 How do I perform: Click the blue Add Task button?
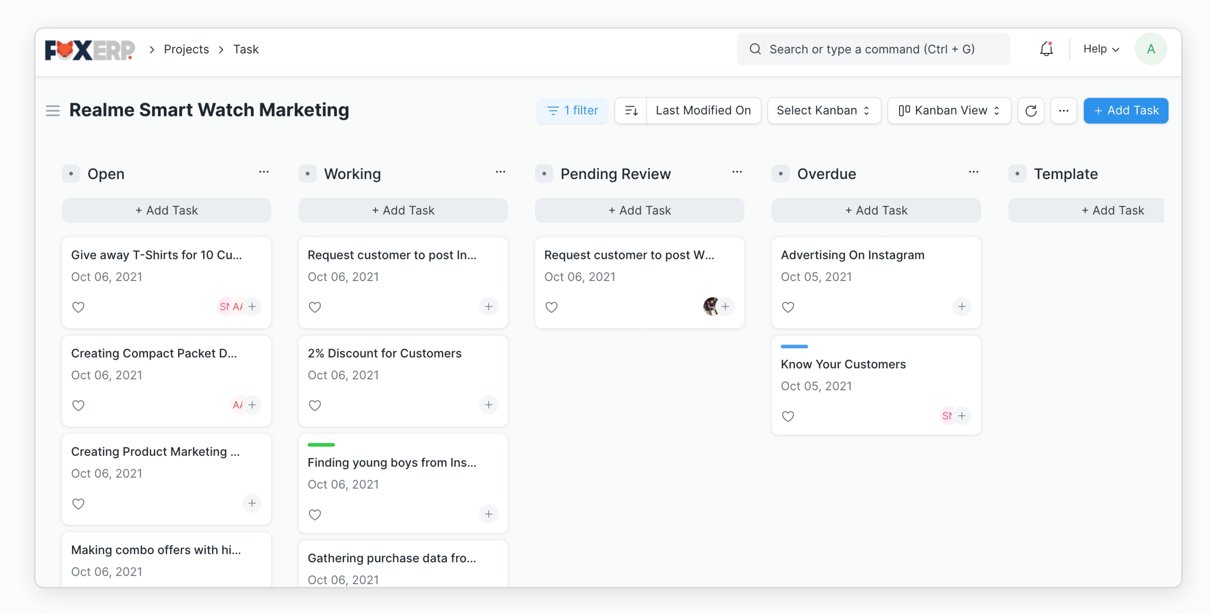[1125, 111]
